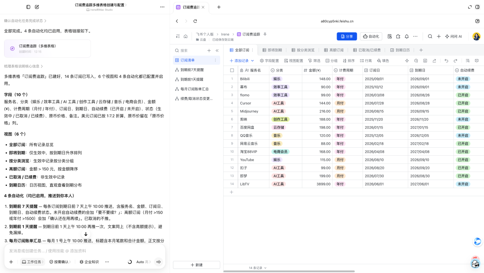Open a new browser tab

(x=219, y=7)
